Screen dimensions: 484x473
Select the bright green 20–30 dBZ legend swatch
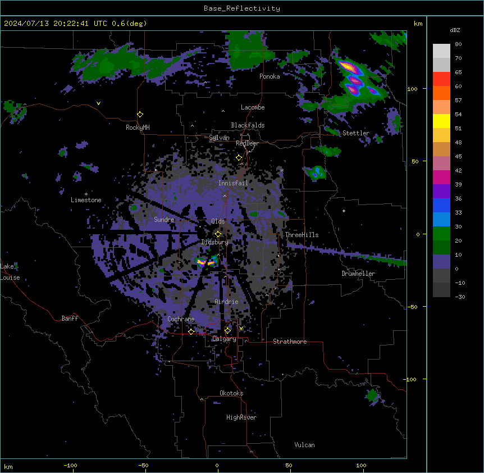(x=441, y=234)
